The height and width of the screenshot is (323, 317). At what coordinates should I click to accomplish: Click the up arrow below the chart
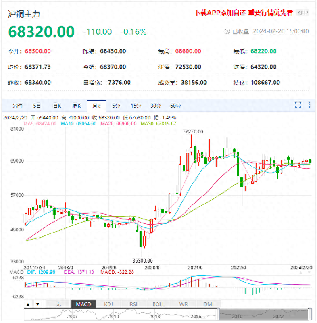tap(29, 304)
